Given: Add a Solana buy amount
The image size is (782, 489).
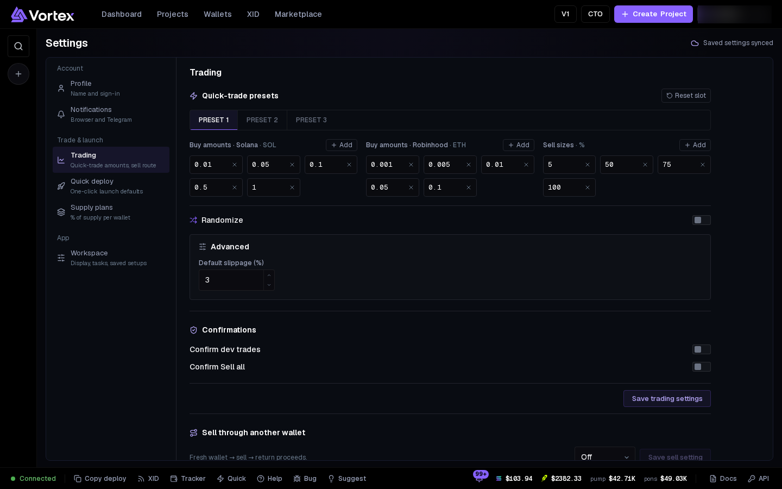Looking at the screenshot, I should tap(342, 145).
